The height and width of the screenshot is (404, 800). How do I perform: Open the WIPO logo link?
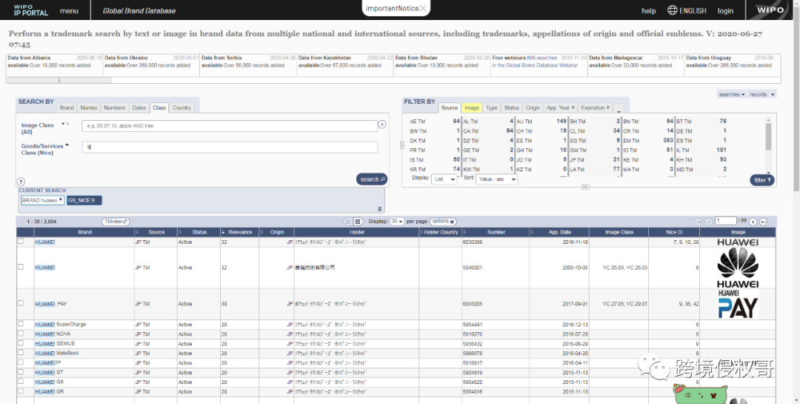click(771, 10)
